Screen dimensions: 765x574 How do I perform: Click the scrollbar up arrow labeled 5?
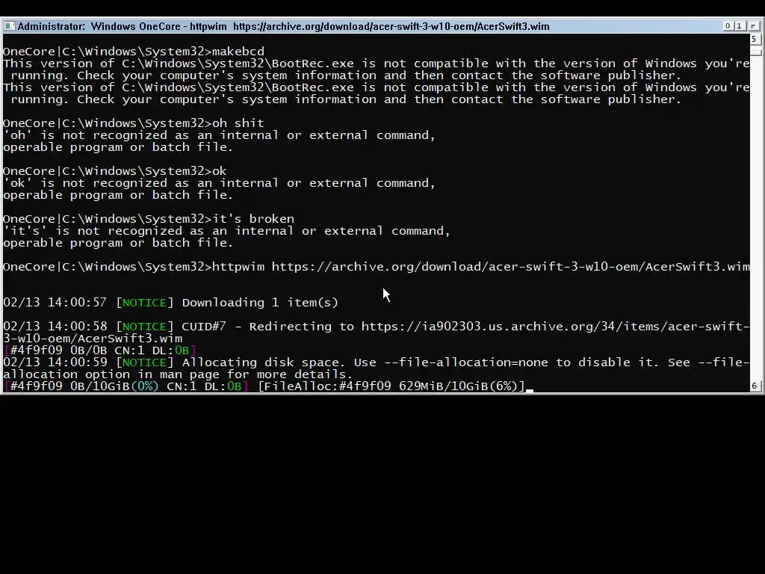(755, 39)
